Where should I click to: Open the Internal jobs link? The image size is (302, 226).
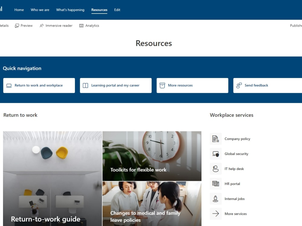(x=235, y=199)
